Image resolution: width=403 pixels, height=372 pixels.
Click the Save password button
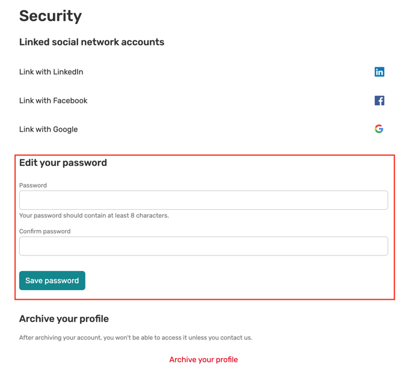(52, 281)
